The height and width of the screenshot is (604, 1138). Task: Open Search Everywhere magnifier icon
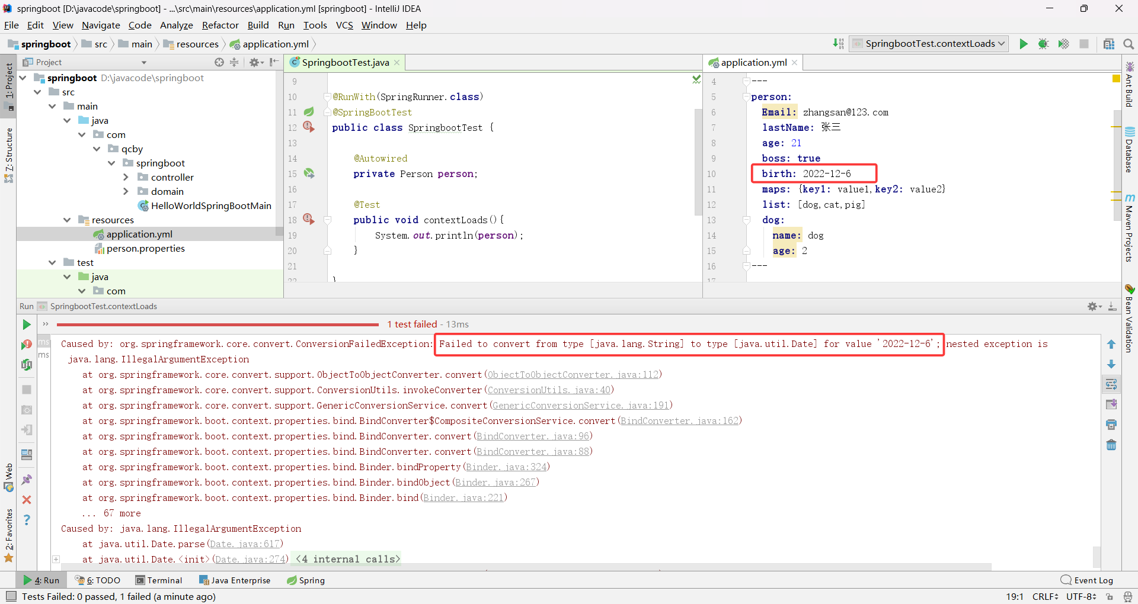[1129, 44]
